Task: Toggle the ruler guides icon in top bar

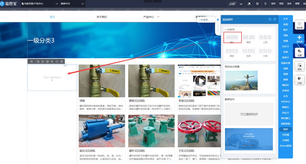Action: pyautogui.click(x=249, y=4)
